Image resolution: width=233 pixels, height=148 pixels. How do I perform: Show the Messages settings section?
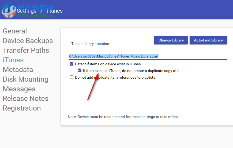19,89
